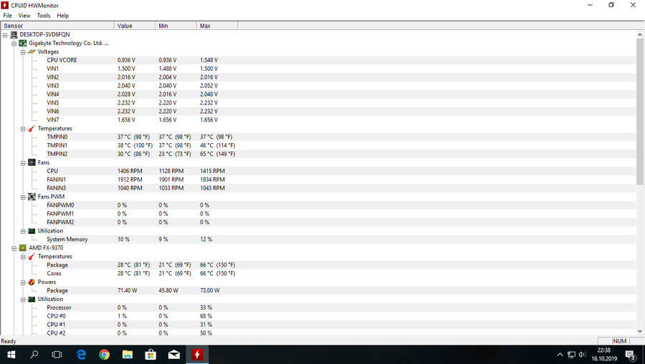645x364 pixels.
Task: Collapse the Fans group
Action: click(23, 163)
